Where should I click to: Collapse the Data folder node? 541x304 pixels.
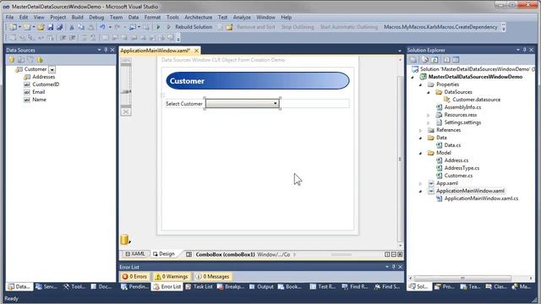pos(421,138)
